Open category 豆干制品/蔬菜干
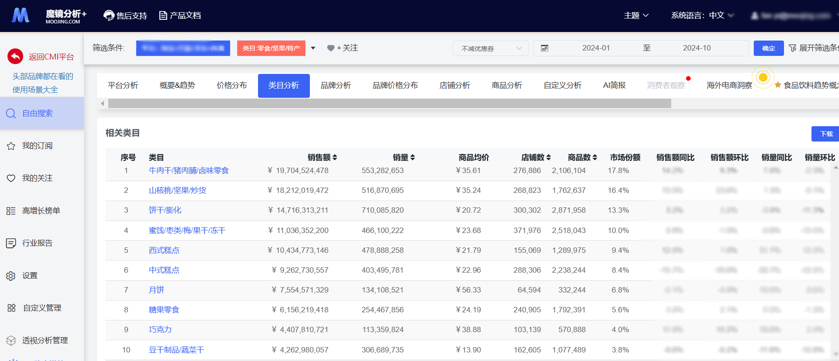 176,350
